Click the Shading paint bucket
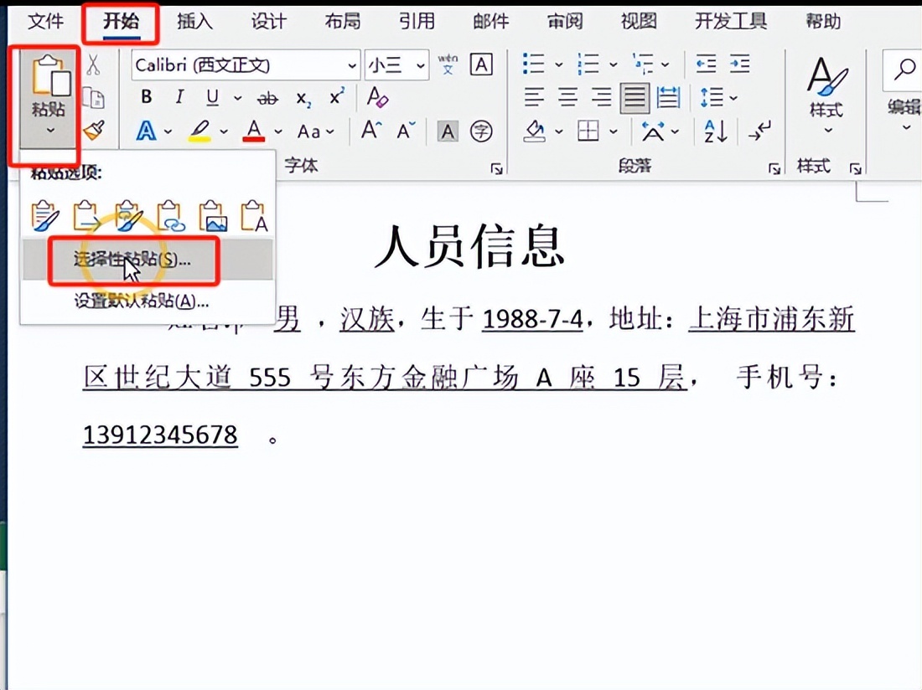The width and height of the screenshot is (922, 690). pyautogui.click(x=535, y=131)
